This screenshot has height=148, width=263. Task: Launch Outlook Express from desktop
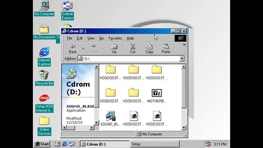(67, 10)
